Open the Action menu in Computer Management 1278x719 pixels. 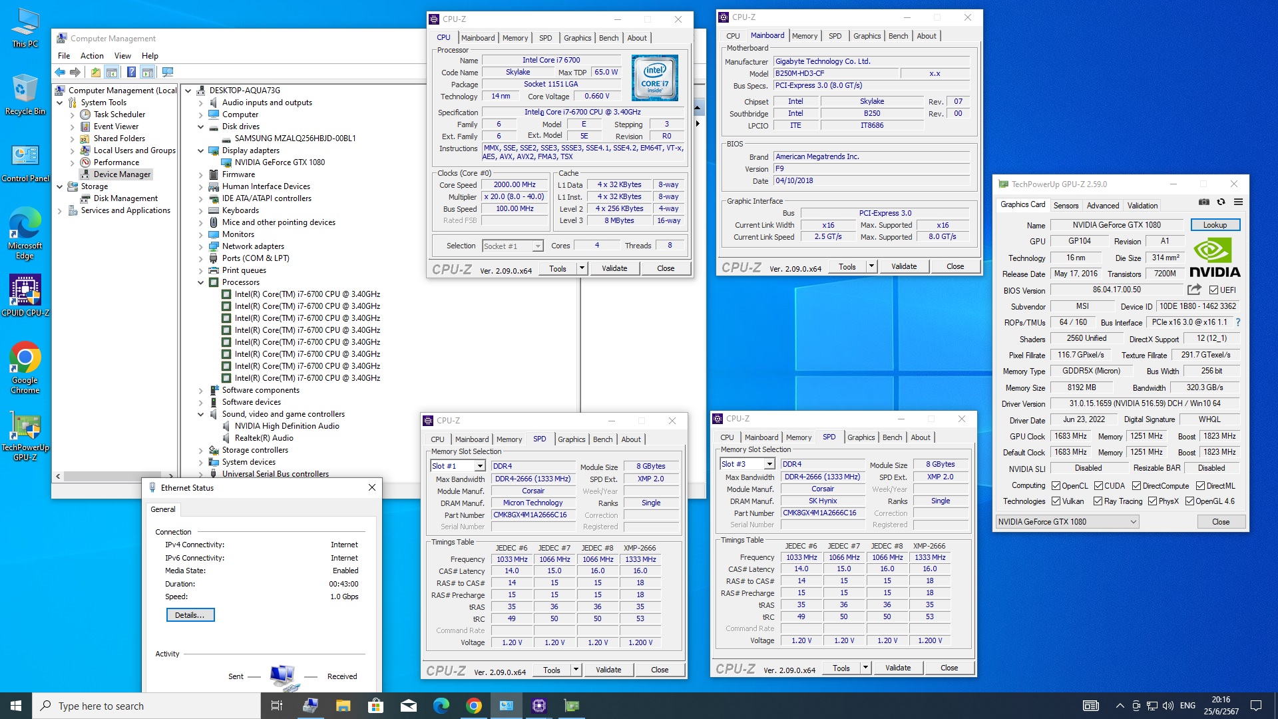pos(92,56)
